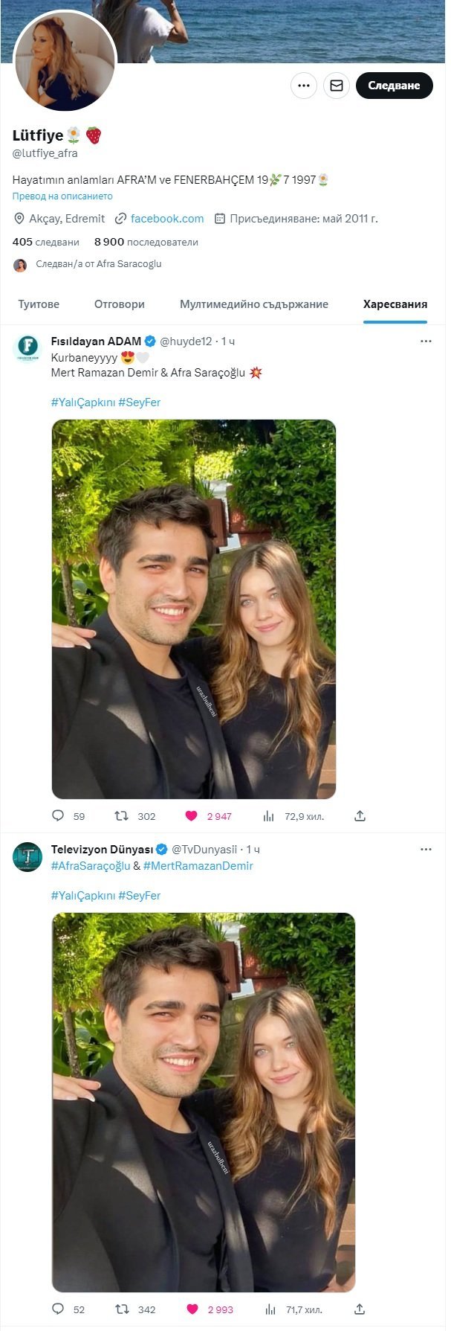Screen dimensions: 451x1331
Task: Open more options on Fısıldayan ADAM tweet
Action: (x=426, y=341)
